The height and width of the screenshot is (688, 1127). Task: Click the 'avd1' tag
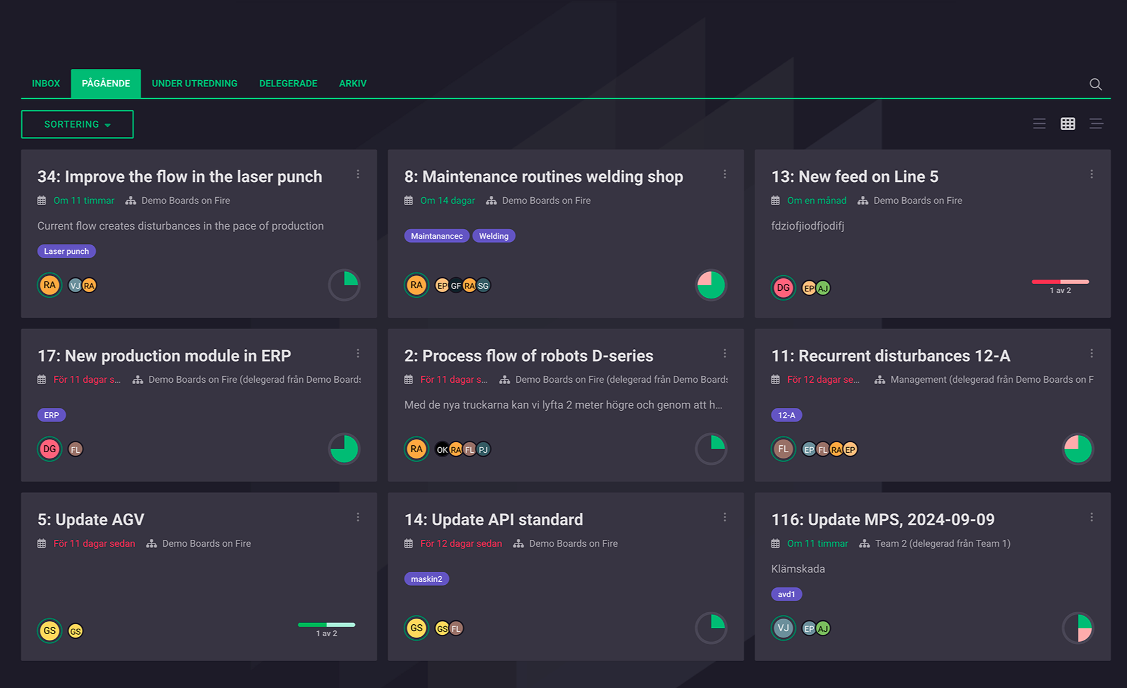[x=786, y=594]
